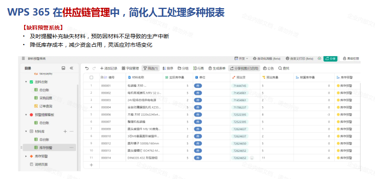The height and width of the screenshot is (179, 375).
Task: Click the ellipsis in the 72624652 row-11 cell
Action: click(x=252, y=158)
